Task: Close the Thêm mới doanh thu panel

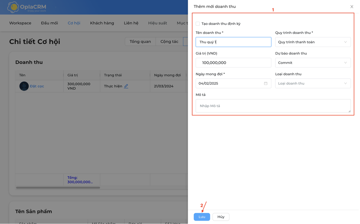Action: [x=352, y=7]
